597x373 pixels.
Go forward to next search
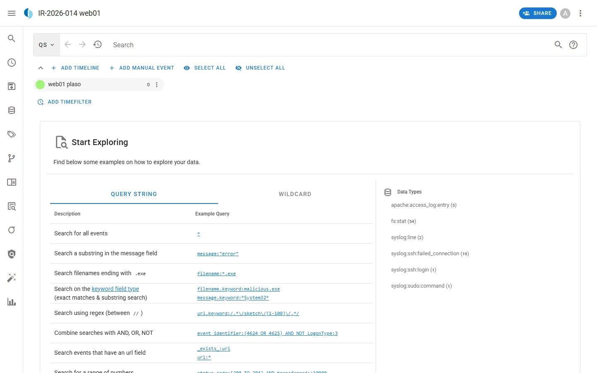pyautogui.click(x=83, y=44)
